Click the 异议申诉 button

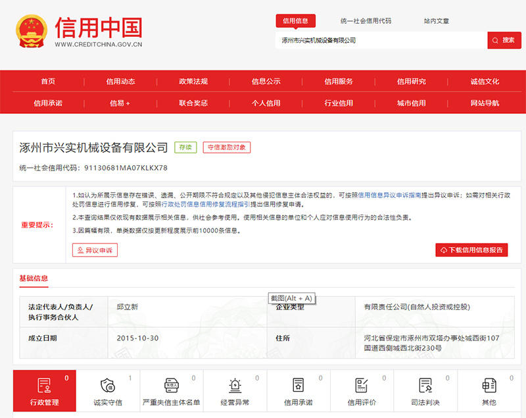[95, 250]
